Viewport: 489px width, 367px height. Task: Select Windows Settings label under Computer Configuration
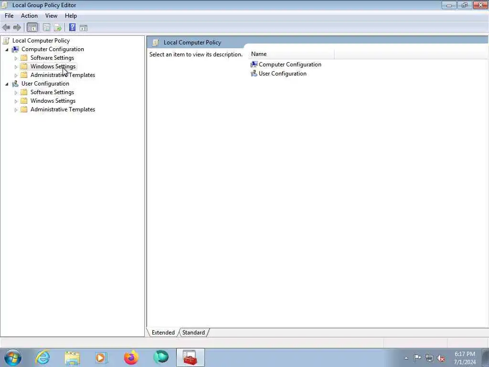pos(53,66)
